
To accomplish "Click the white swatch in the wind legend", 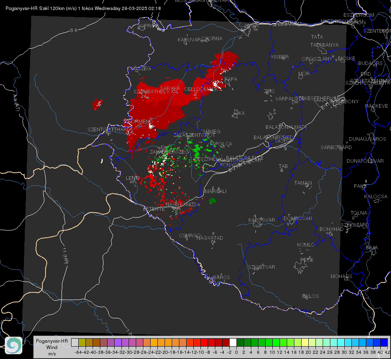I will (233, 342).
